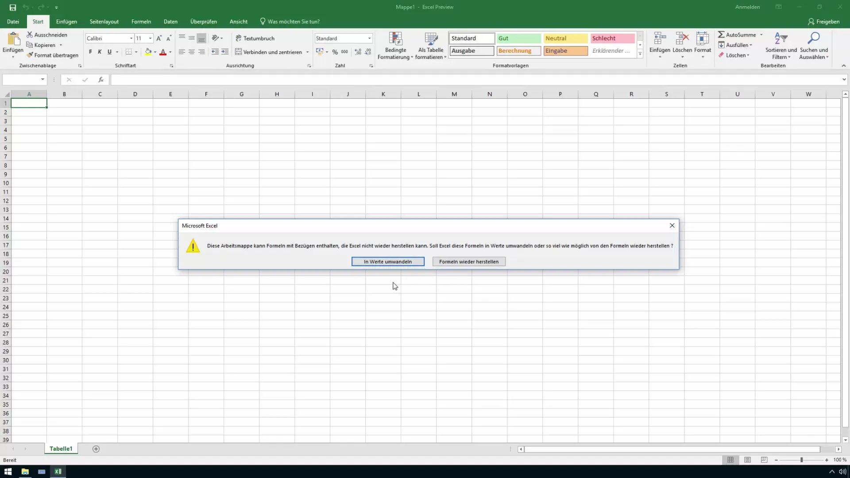Switch to the Seitenlayout tab
850x478 pixels.
[104, 21]
